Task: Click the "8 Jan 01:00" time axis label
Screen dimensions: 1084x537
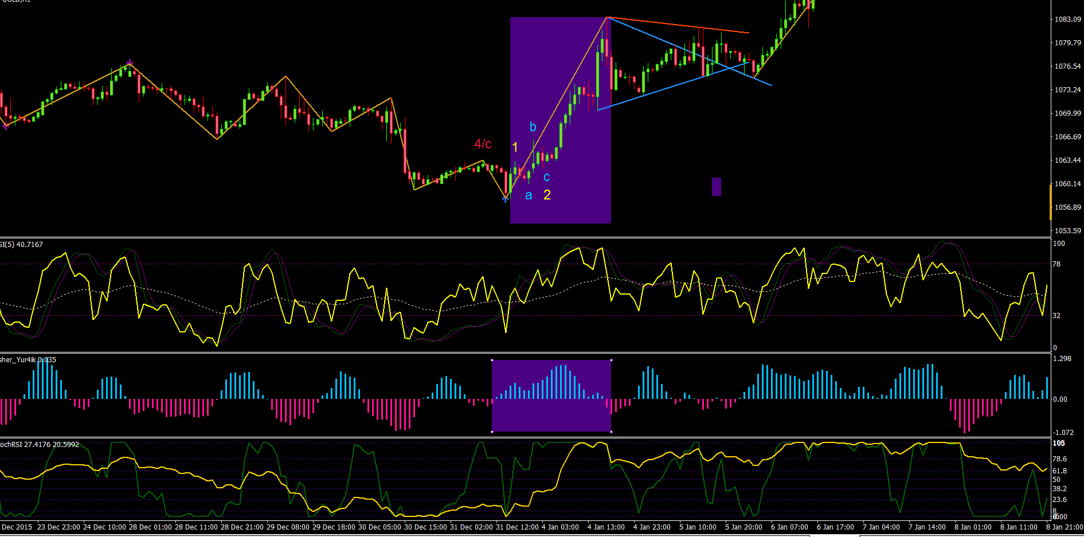Action: pos(973,527)
